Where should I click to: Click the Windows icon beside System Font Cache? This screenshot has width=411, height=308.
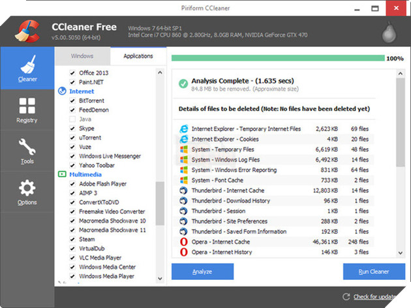(183, 180)
